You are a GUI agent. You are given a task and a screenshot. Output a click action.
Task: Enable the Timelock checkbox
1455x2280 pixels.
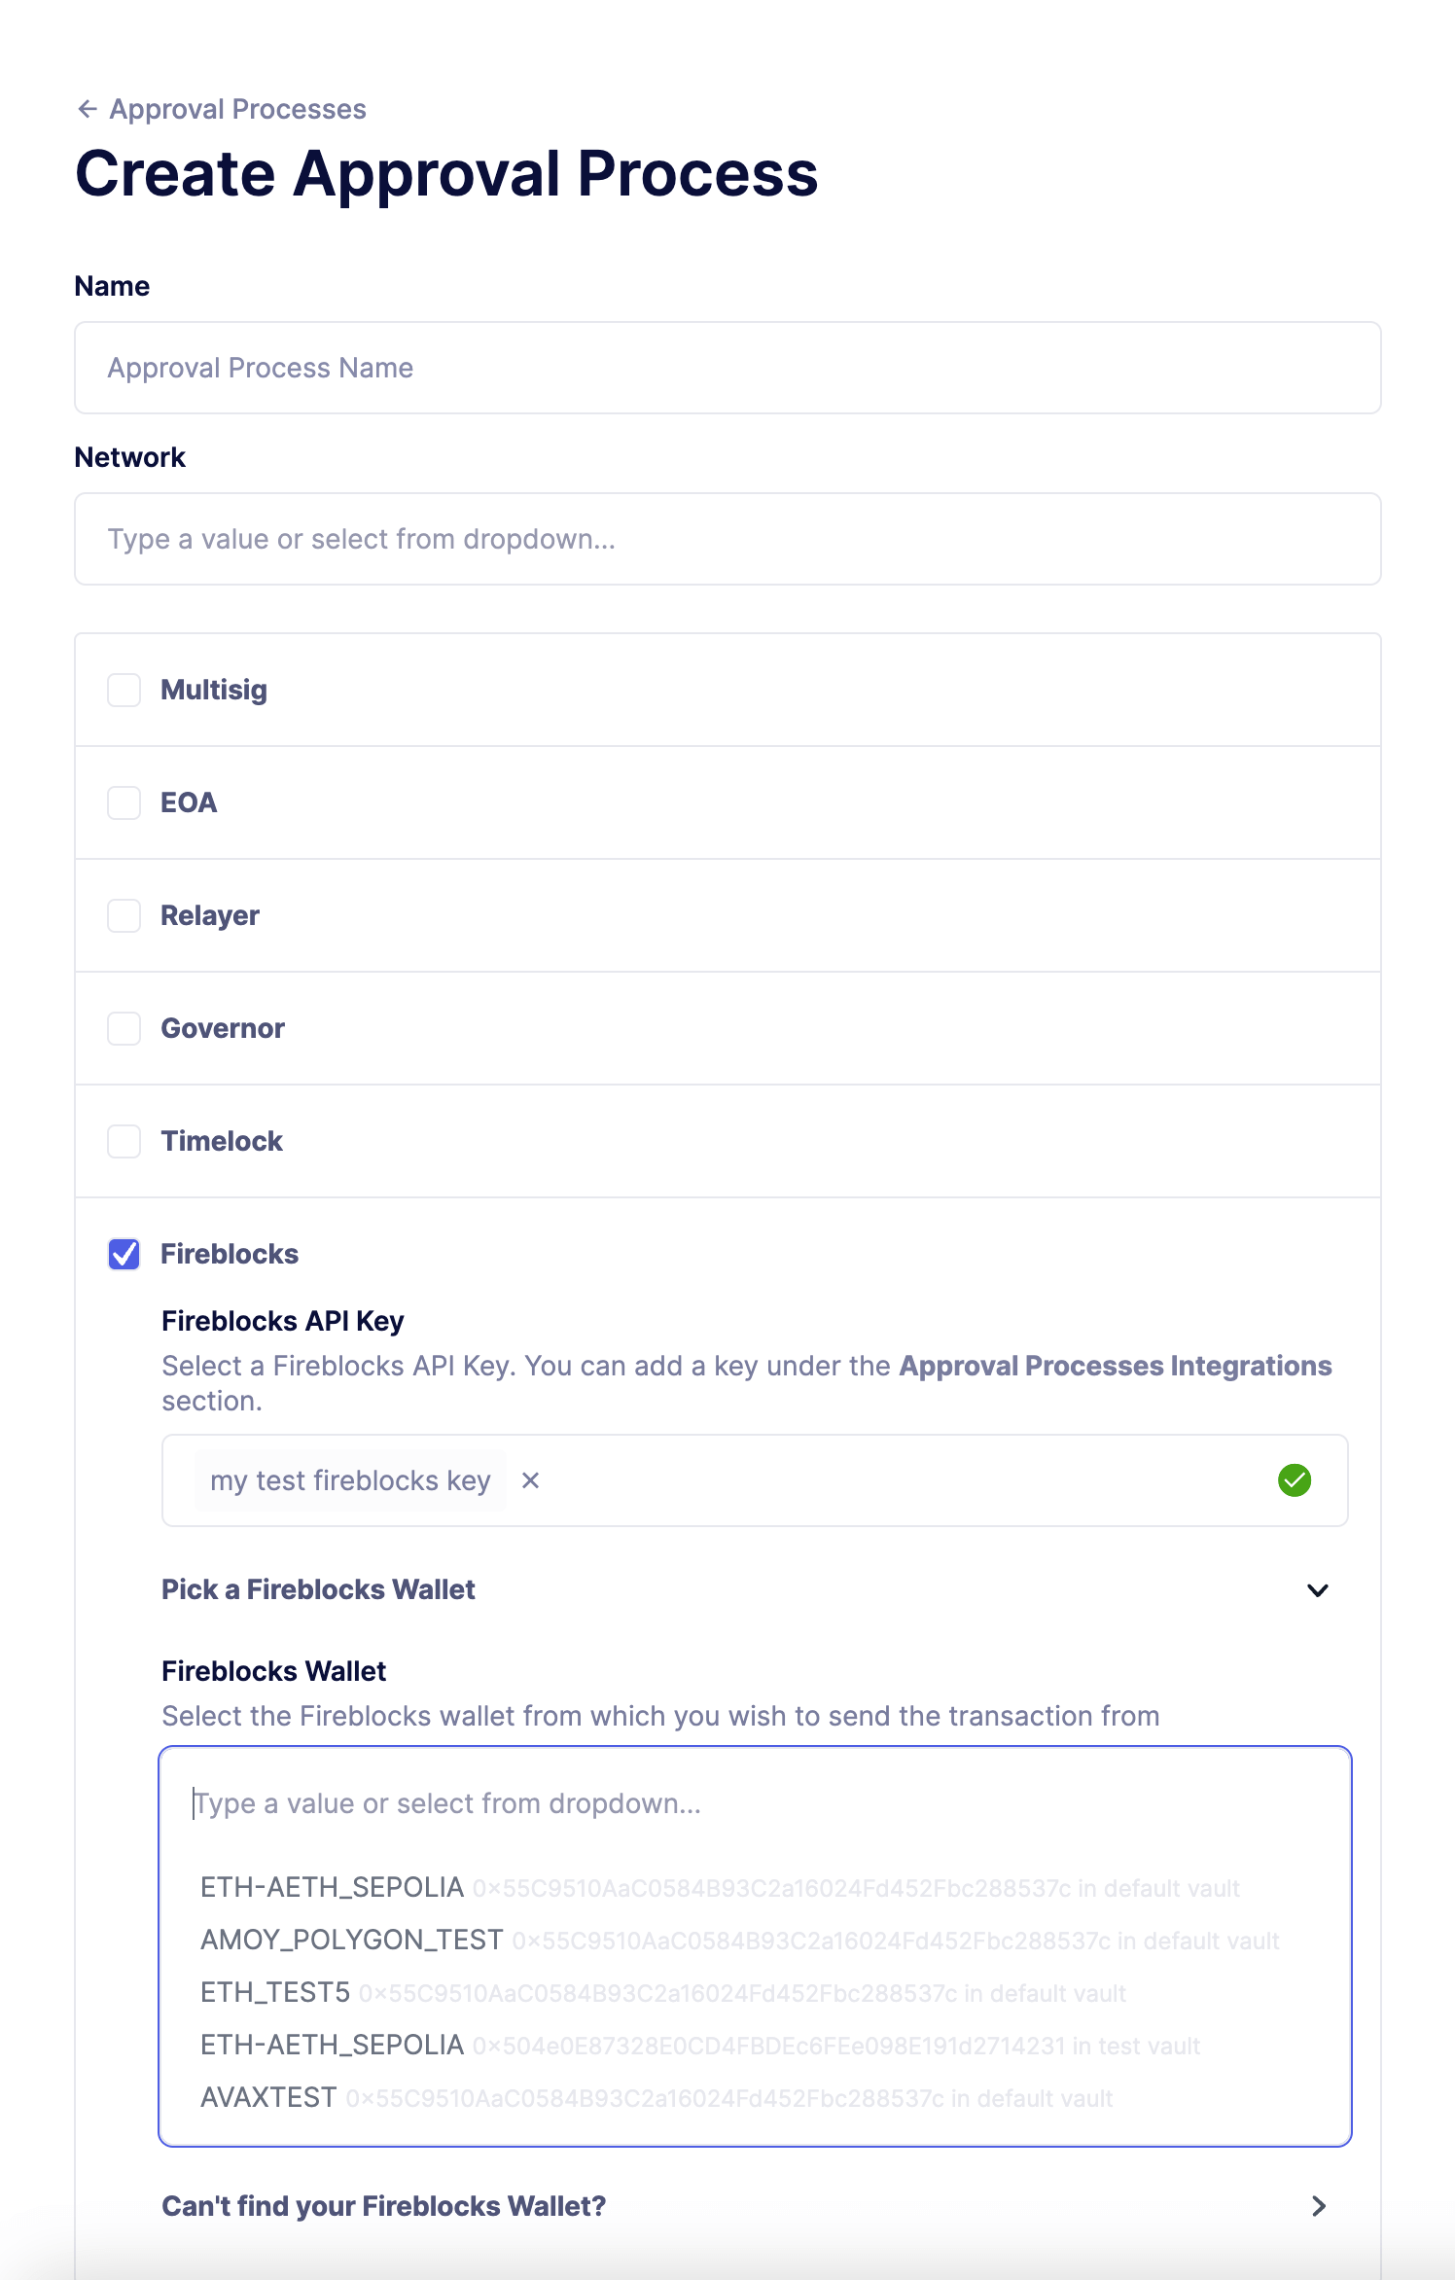[124, 1141]
